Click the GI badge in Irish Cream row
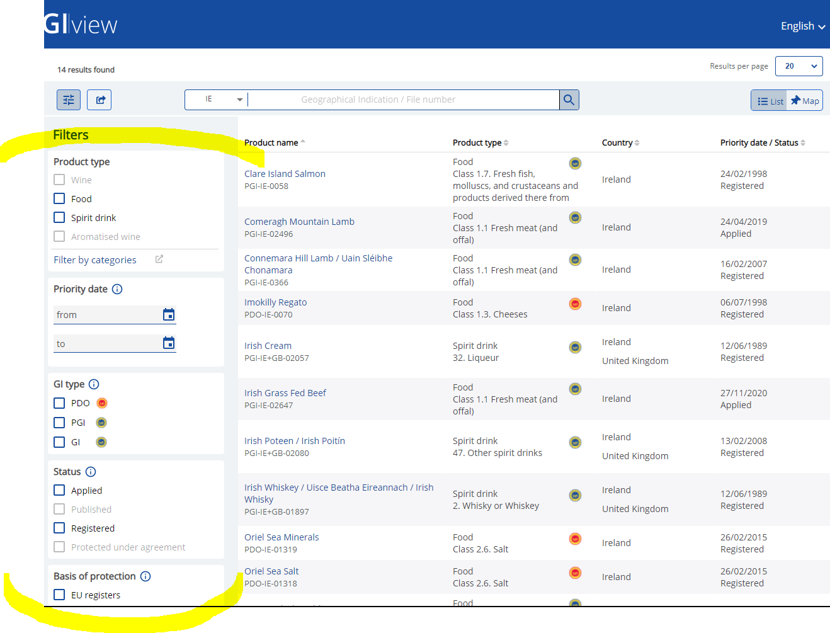 (575, 348)
